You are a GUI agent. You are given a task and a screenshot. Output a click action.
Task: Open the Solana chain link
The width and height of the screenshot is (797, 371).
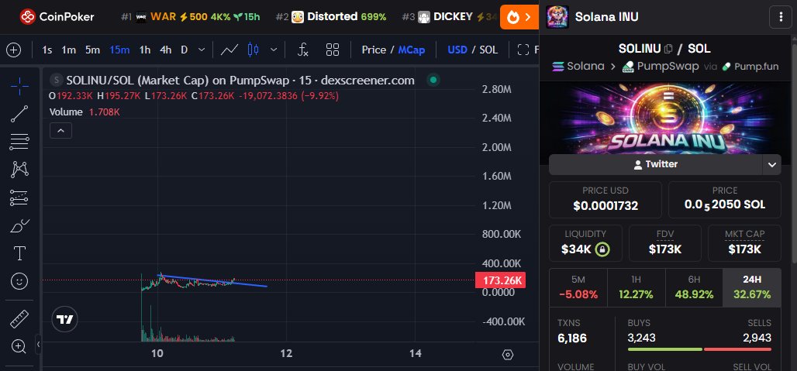[x=578, y=66]
